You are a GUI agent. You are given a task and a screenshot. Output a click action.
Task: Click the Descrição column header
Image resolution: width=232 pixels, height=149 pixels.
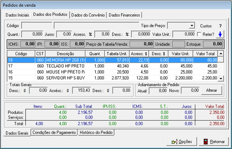tap(65, 54)
